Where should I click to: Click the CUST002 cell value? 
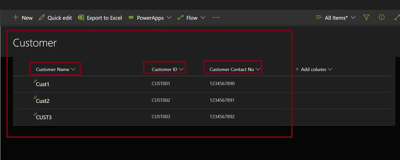(x=161, y=100)
